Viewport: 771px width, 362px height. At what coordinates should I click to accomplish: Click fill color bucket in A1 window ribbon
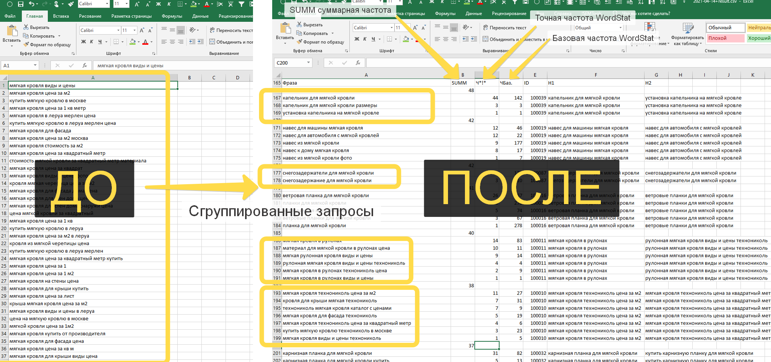(x=133, y=42)
